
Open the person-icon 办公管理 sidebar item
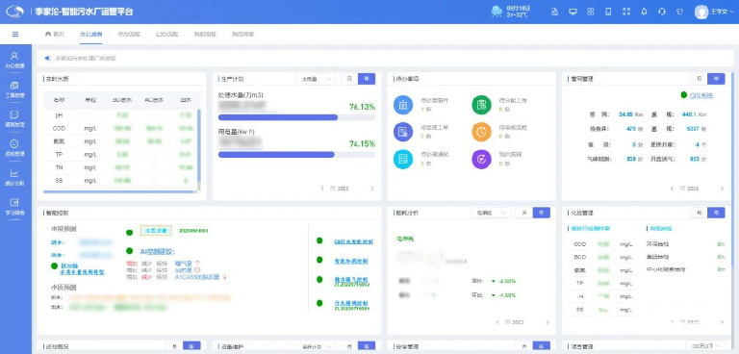(x=14, y=60)
